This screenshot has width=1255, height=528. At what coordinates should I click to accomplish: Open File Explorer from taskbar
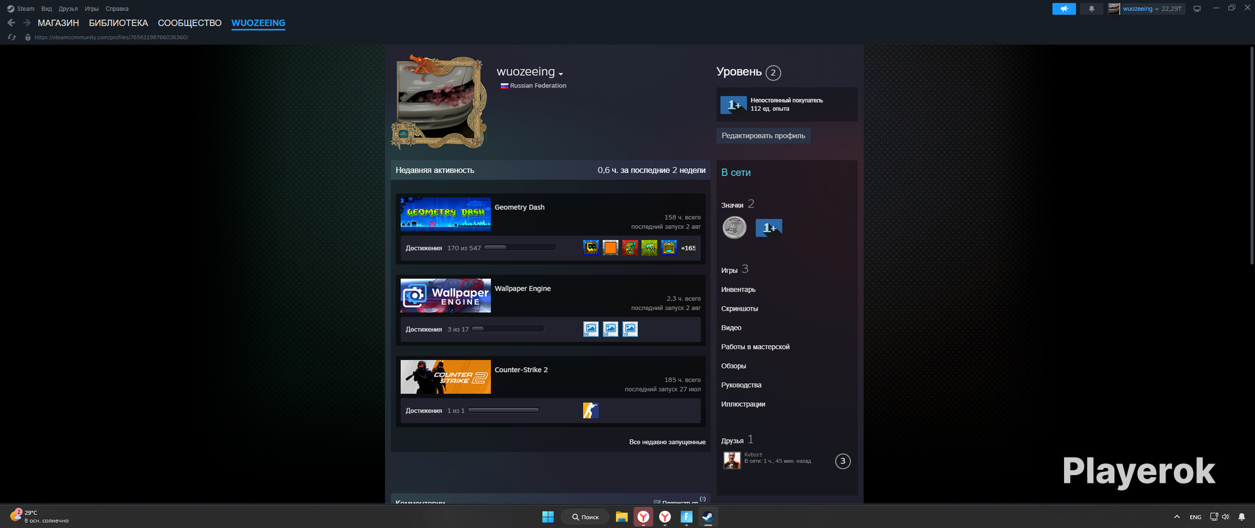pyautogui.click(x=622, y=517)
